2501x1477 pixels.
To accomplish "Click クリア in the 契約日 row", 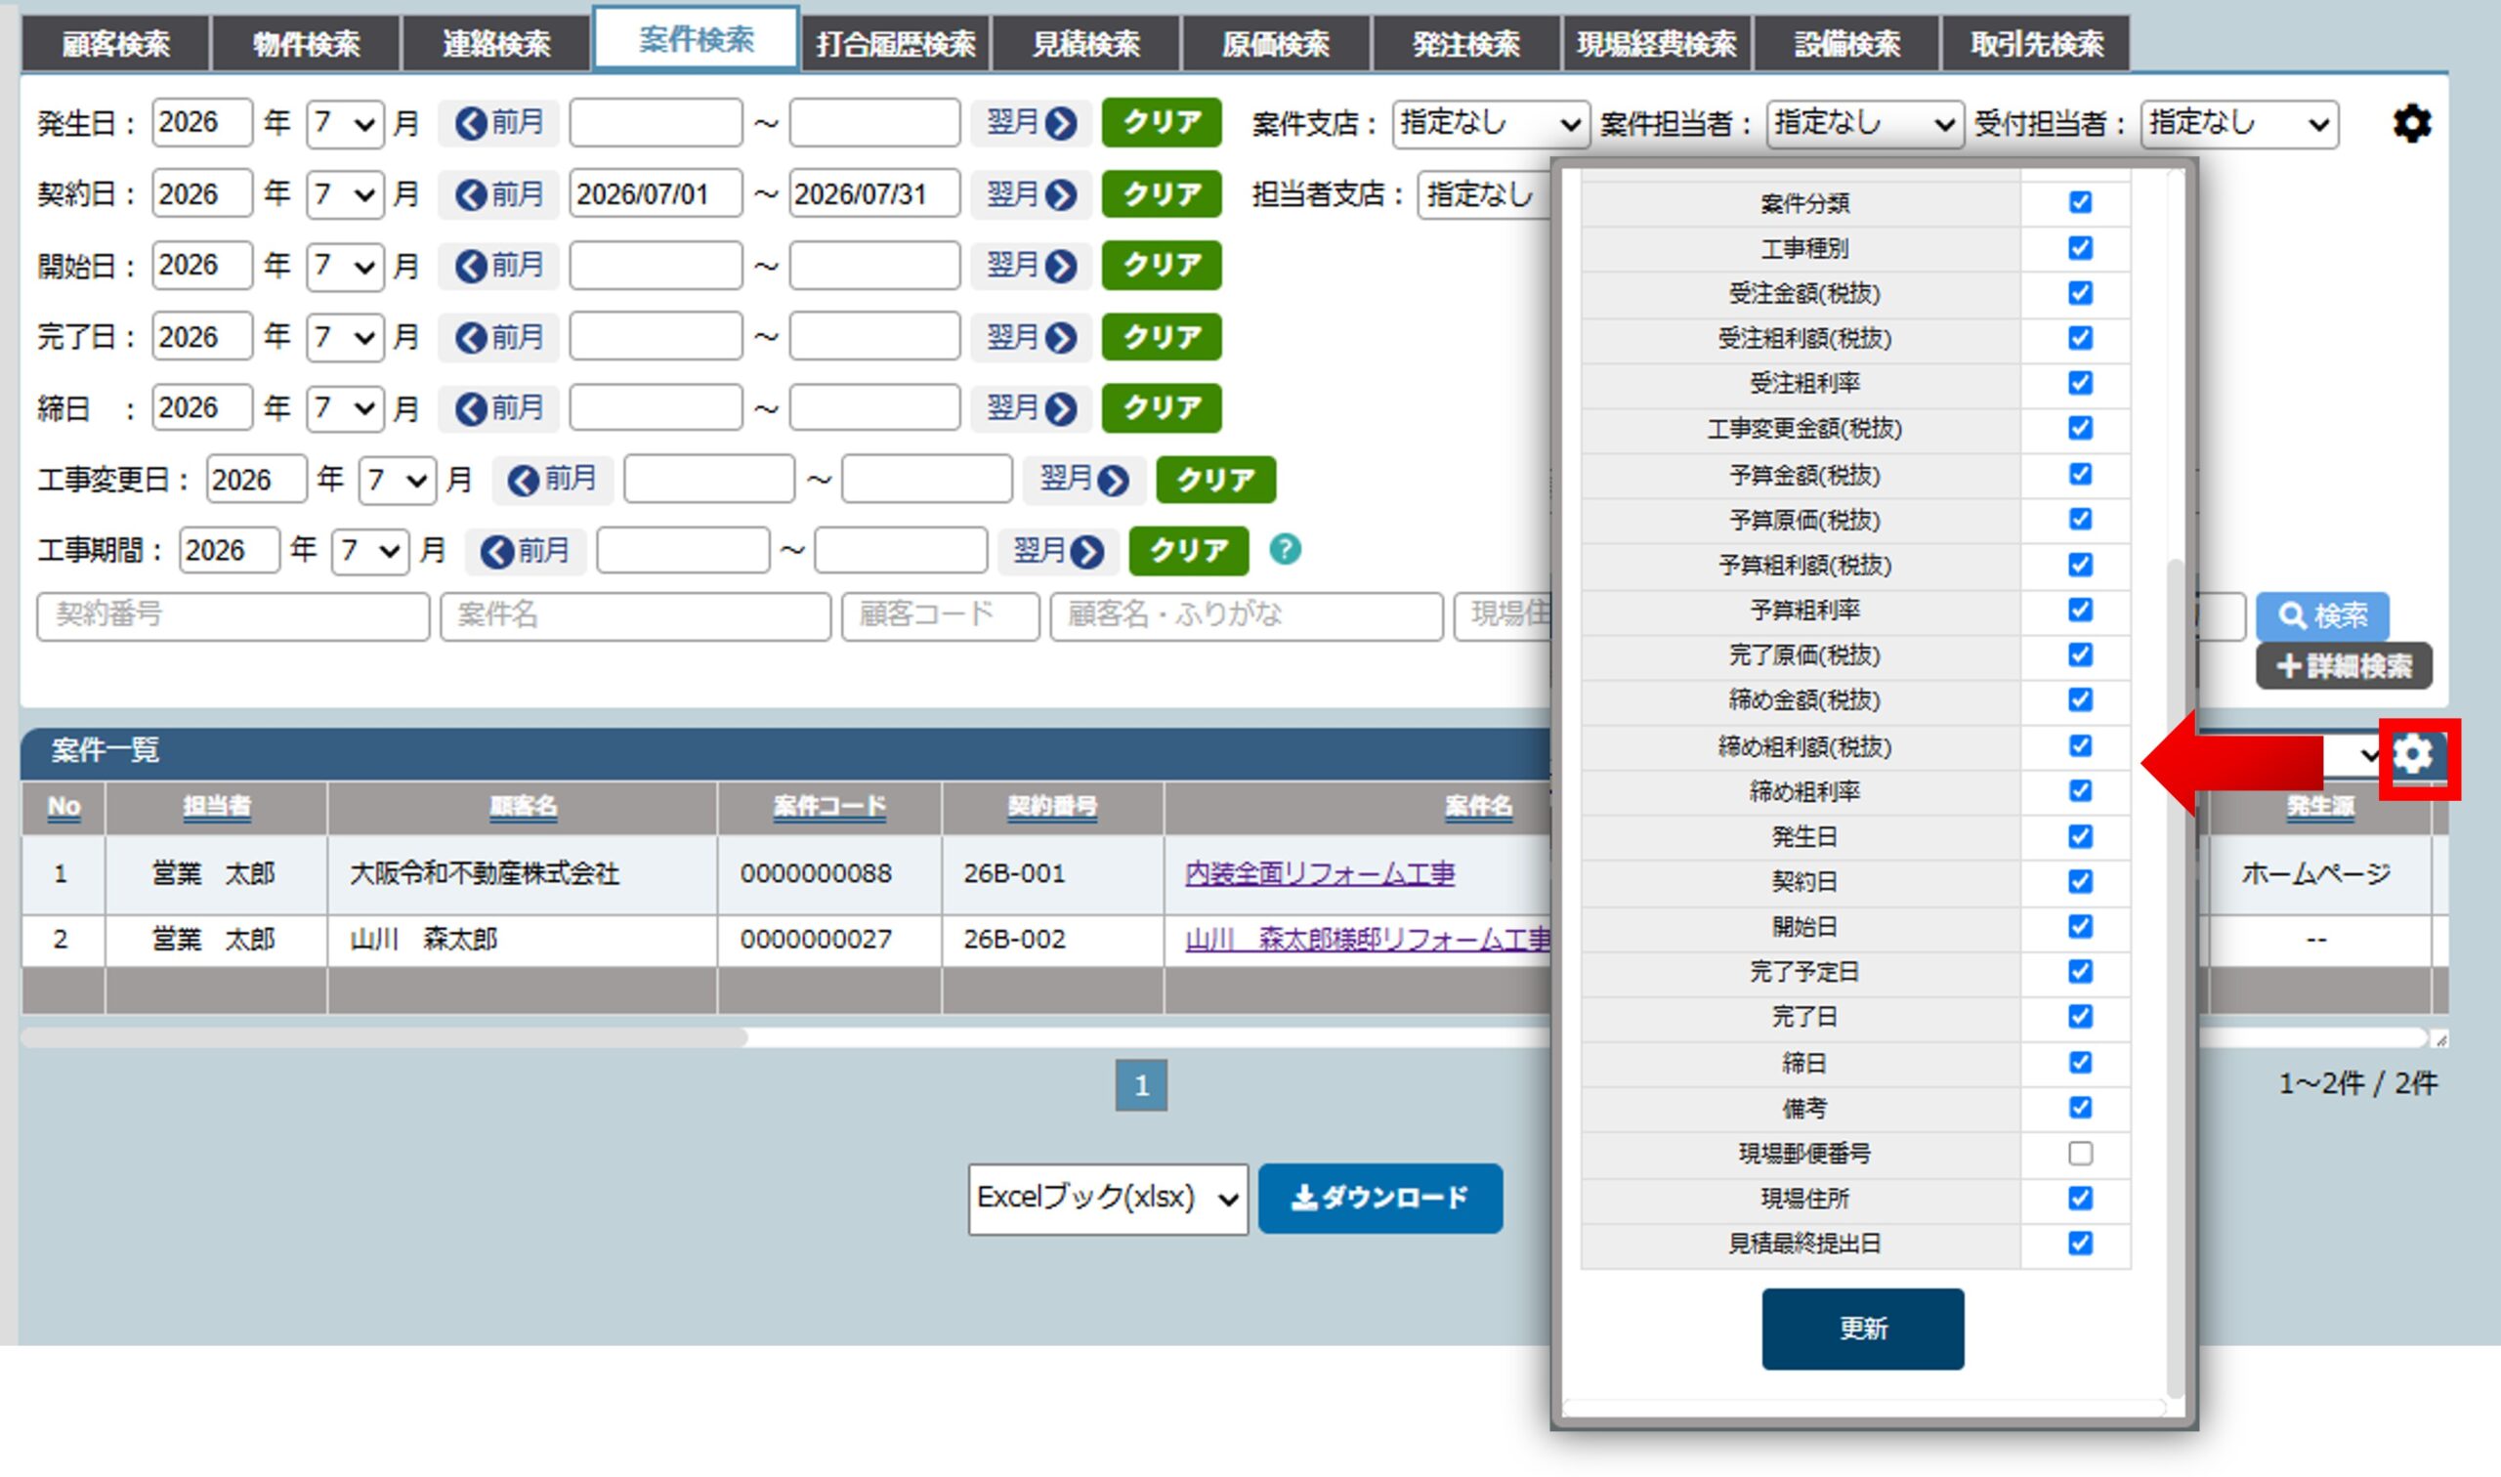I will pyautogui.click(x=1162, y=194).
